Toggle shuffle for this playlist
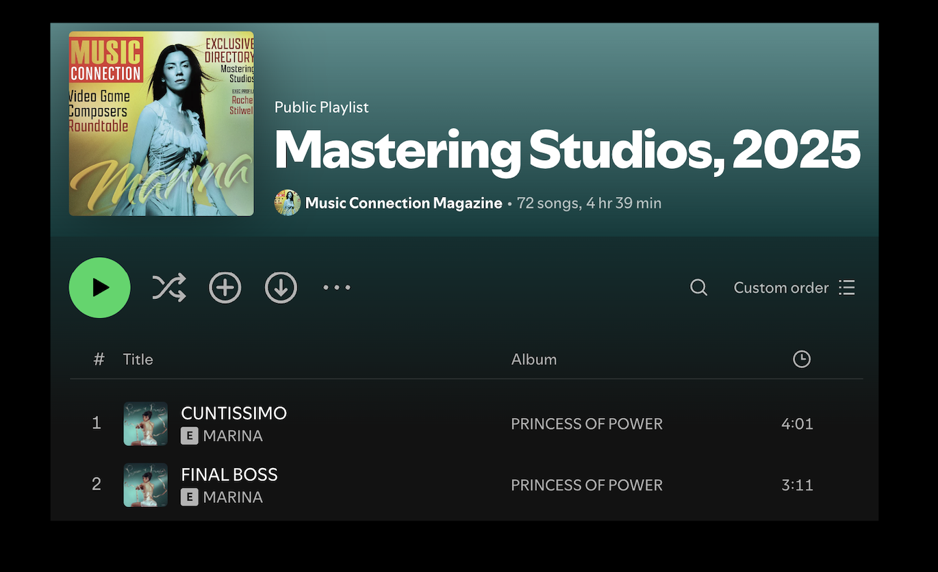This screenshot has height=572, width=938. tap(169, 287)
